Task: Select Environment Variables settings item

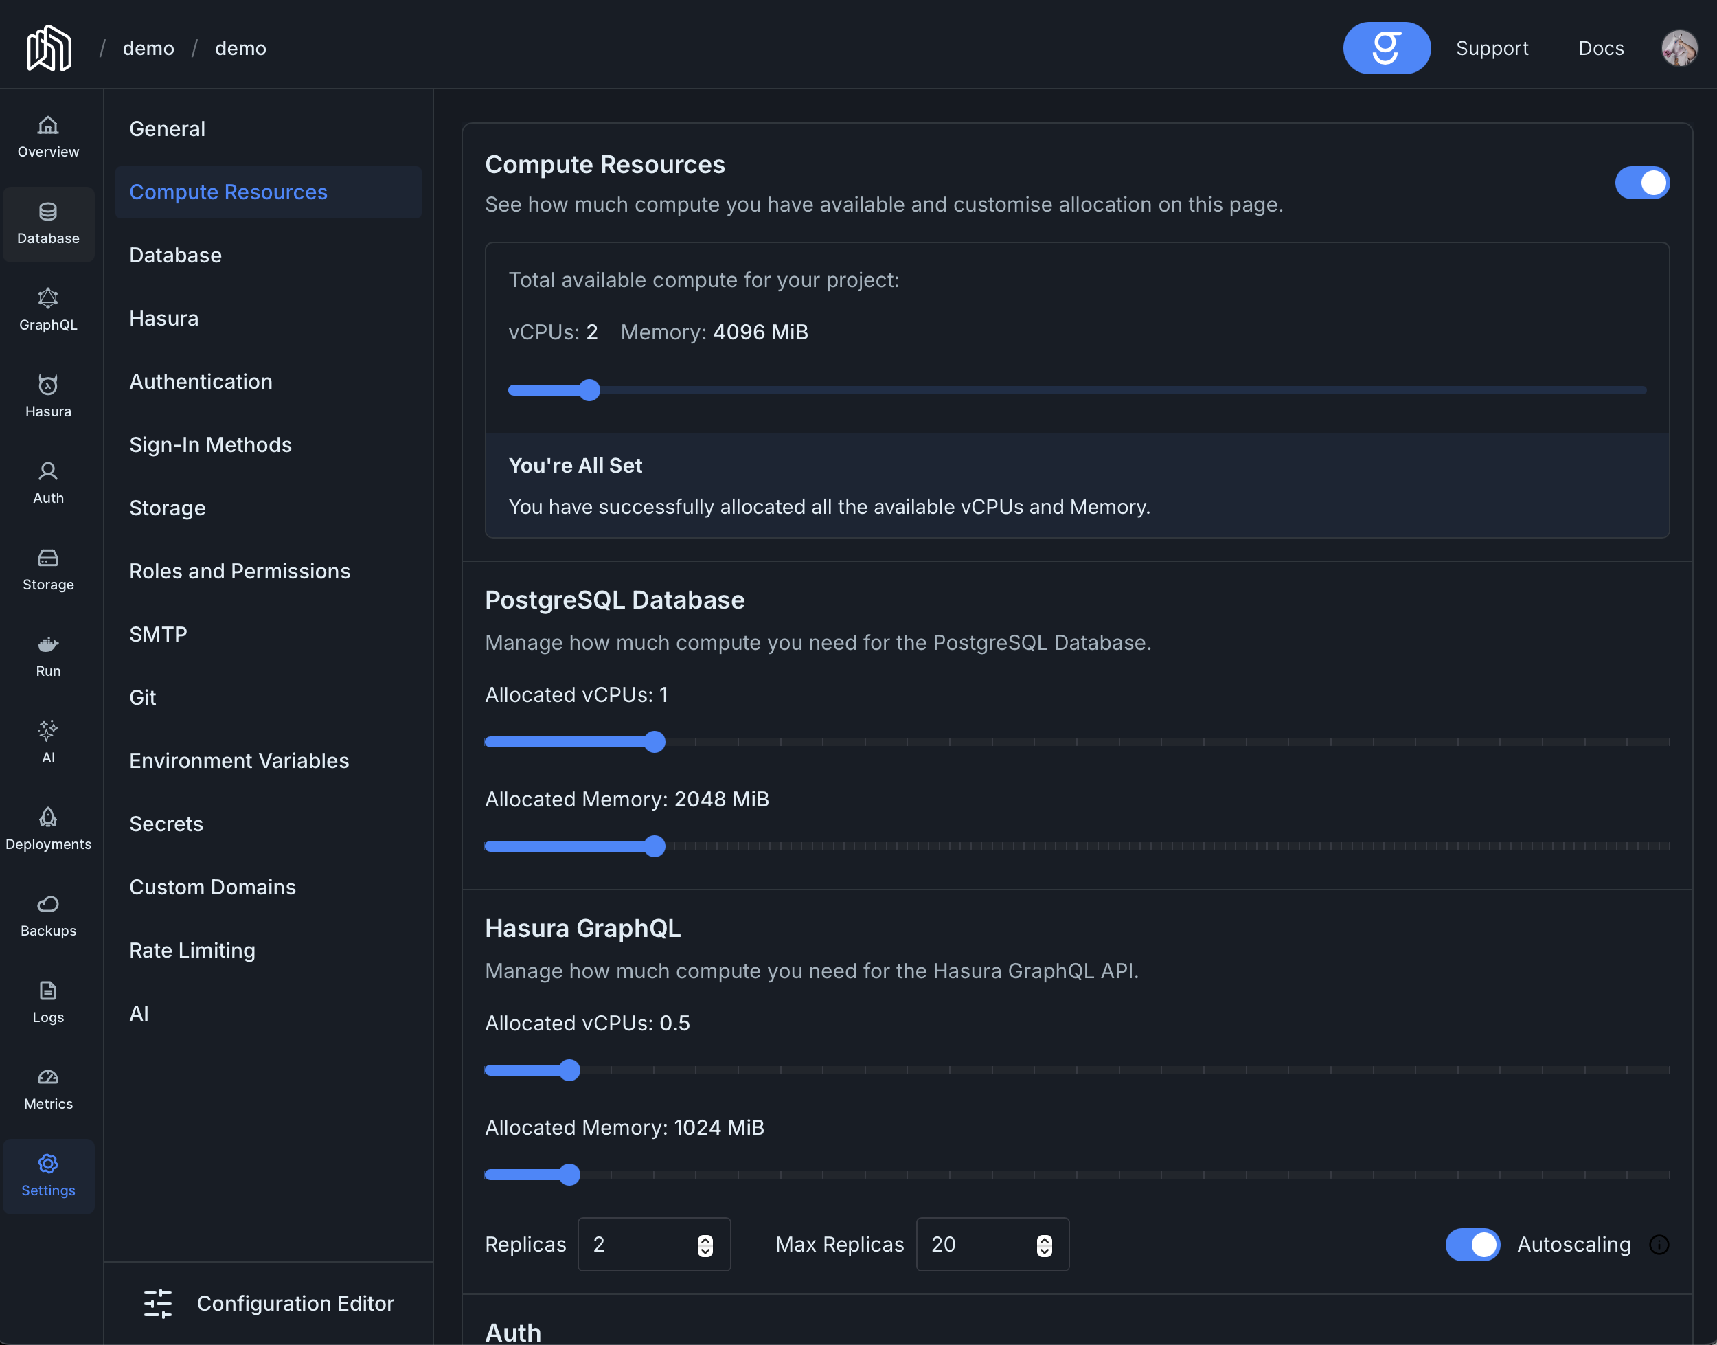Action: (x=238, y=760)
